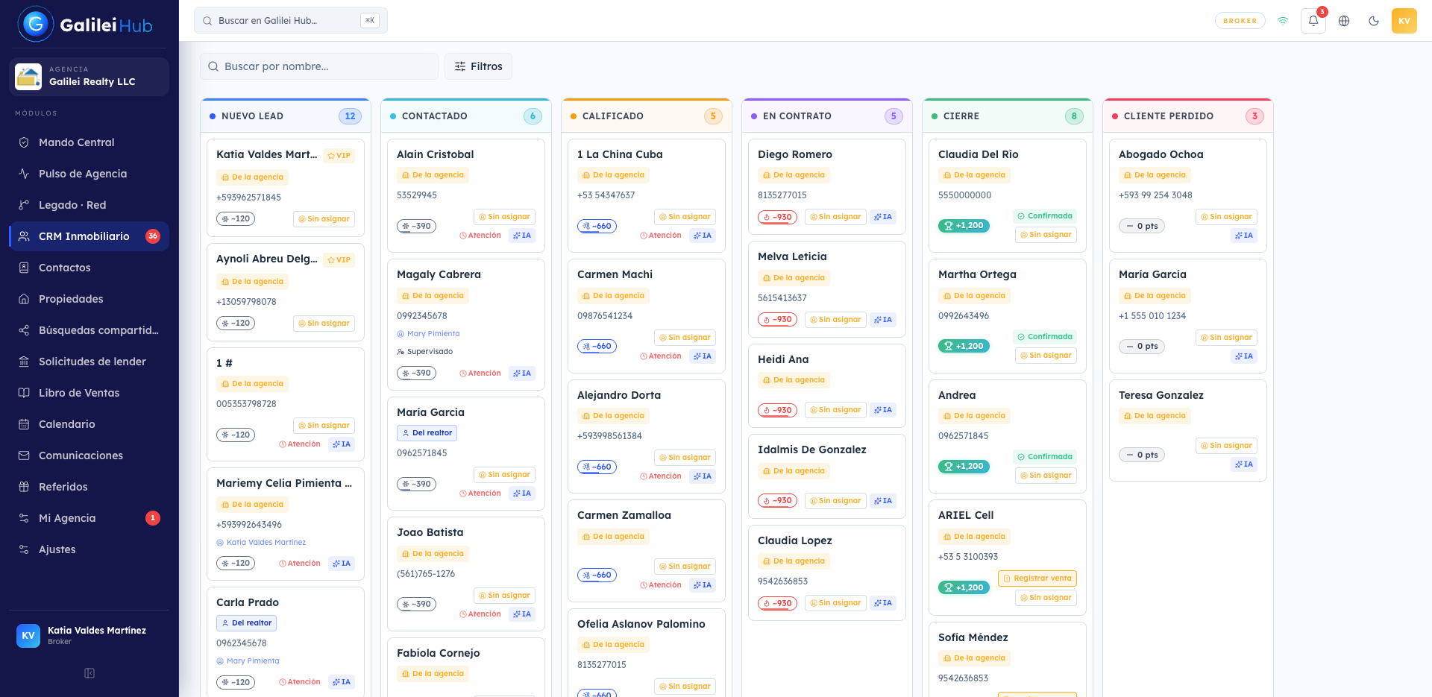Collapse the sidebar panel icon
1432x697 pixels.
coord(89,673)
